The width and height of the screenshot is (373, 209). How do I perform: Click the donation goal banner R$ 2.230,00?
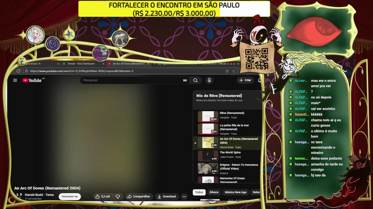174,9
